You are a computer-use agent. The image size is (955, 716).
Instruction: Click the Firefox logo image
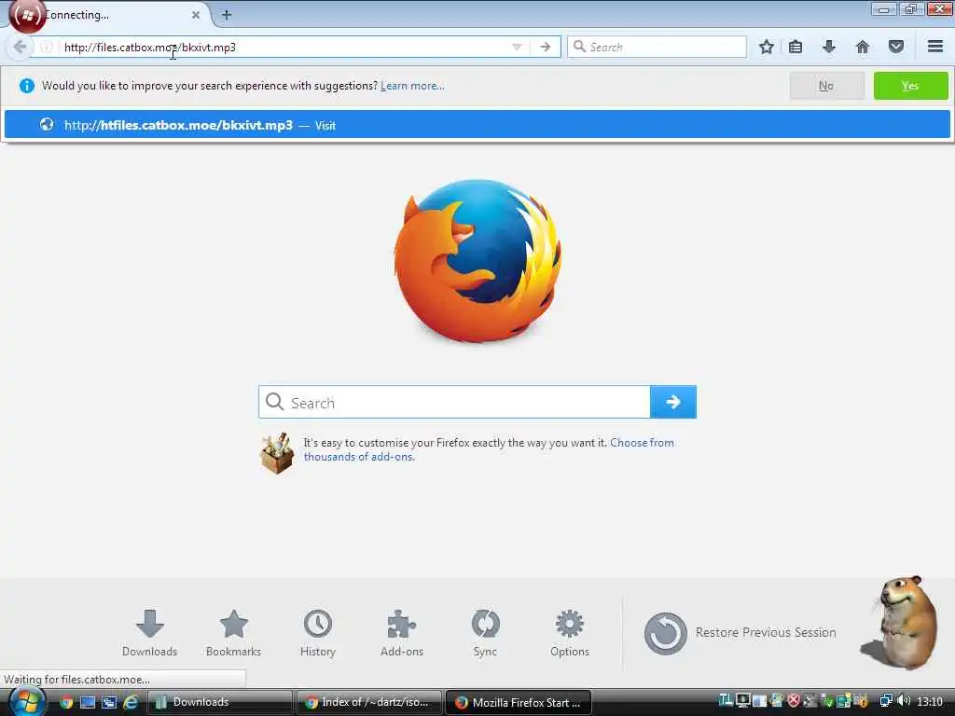pos(477,261)
